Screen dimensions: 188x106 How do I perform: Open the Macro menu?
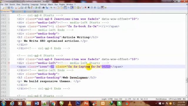point(51,4)
